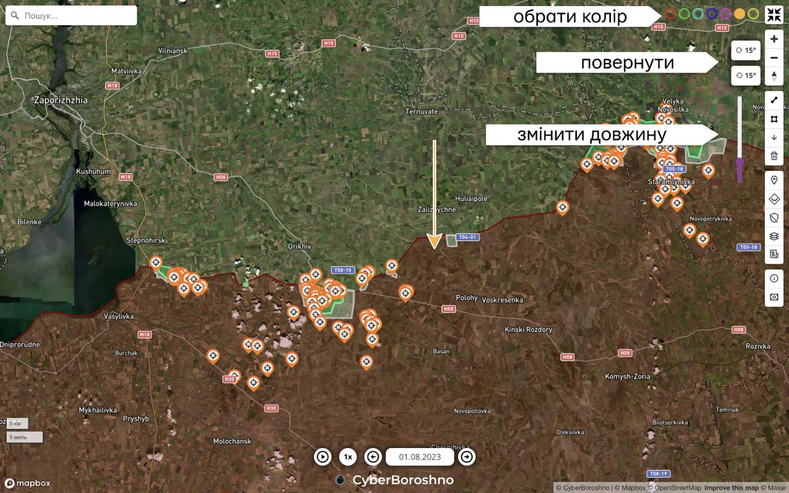
Task: Zoom out with the minus button
Action: 774,58
